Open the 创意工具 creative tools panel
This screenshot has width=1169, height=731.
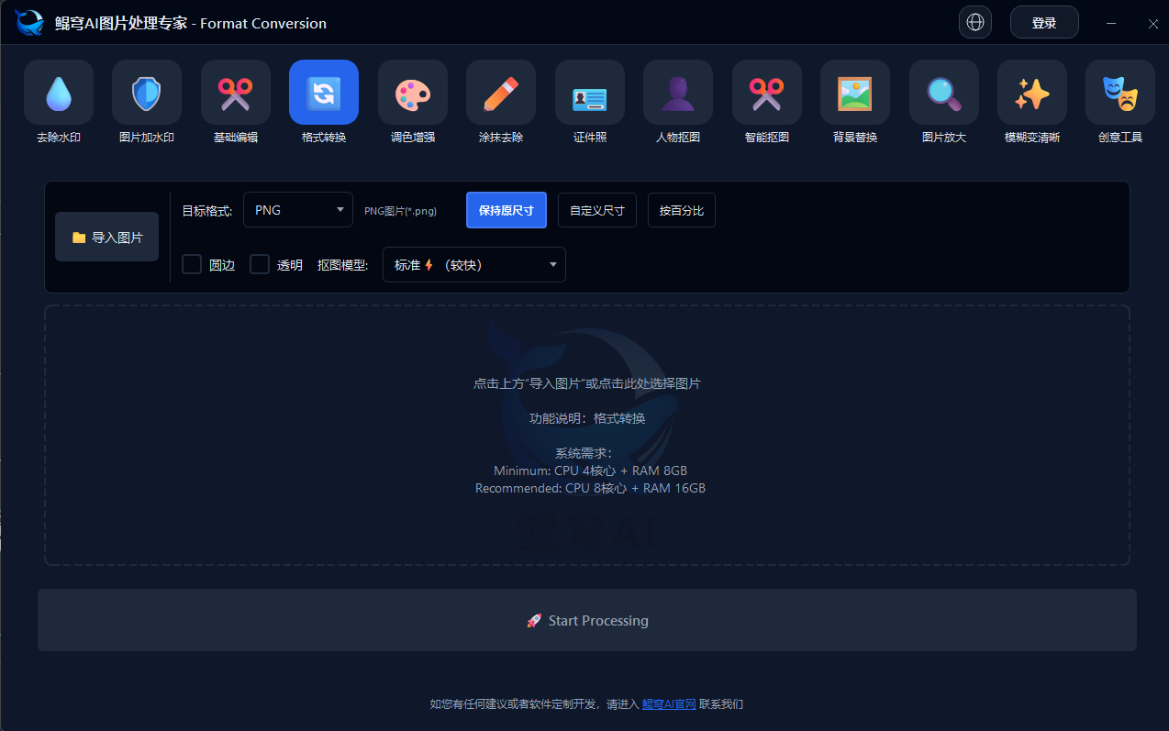tap(1119, 101)
